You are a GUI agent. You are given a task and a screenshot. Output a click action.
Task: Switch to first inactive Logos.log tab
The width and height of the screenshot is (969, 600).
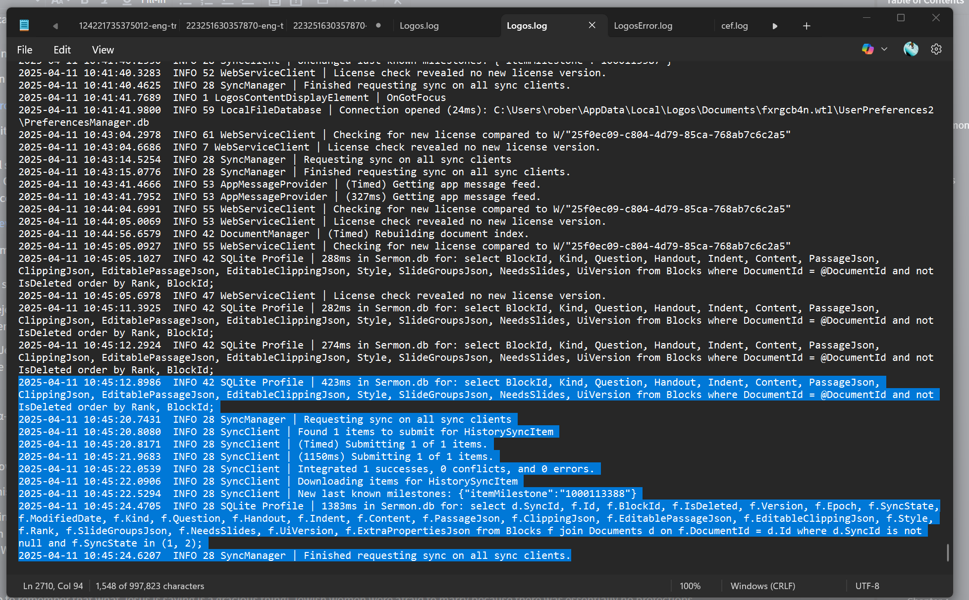(x=419, y=26)
